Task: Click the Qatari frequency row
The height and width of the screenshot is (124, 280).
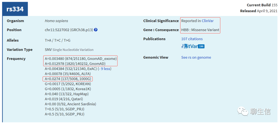Action: coord(64,99)
